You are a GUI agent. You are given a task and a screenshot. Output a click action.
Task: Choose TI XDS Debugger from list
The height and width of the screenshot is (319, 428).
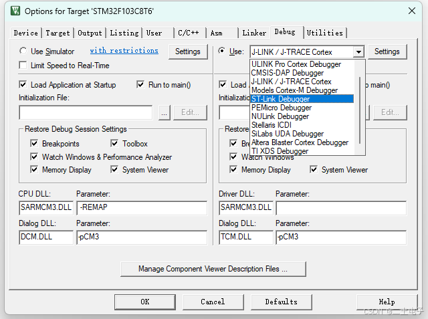pyautogui.click(x=302, y=151)
